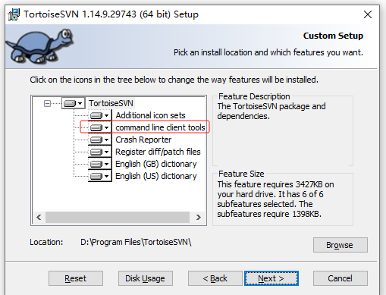Open English (GB) dictionary feature dropdown
The image size is (386, 295).
100,164
